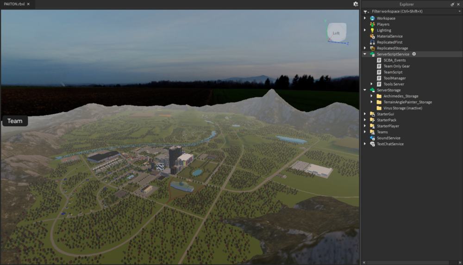Expand the StarterGui node
Viewport: 463px width, 265px height.
pyautogui.click(x=365, y=114)
